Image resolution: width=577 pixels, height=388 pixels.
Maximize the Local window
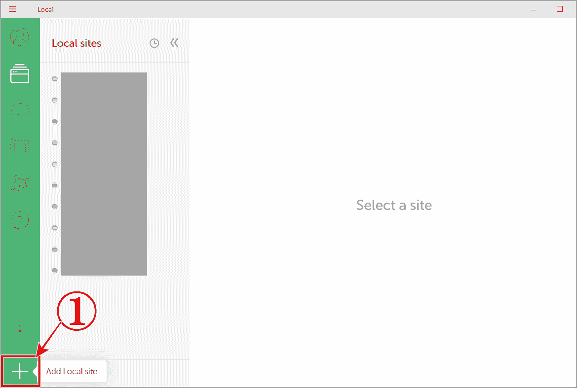[560, 9]
